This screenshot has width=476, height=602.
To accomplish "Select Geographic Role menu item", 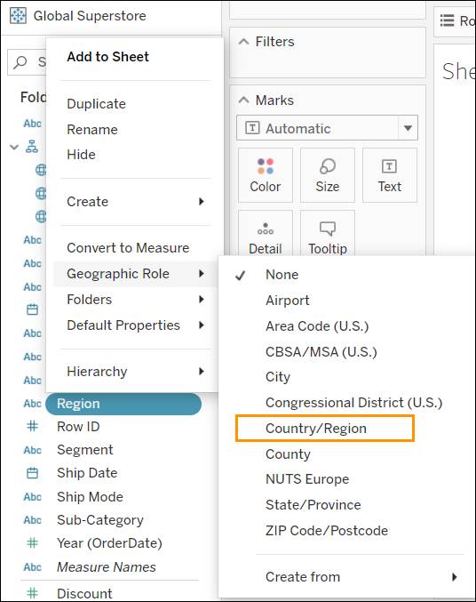I will click(x=135, y=274).
